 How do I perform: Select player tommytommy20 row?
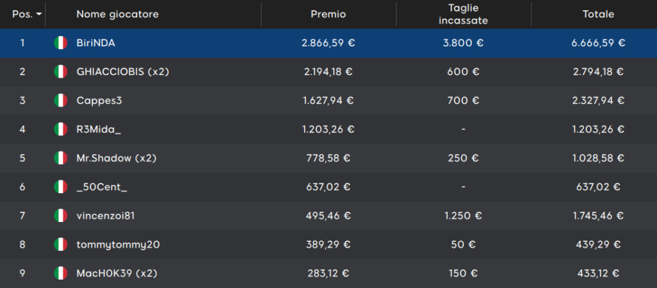pos(328,244)
